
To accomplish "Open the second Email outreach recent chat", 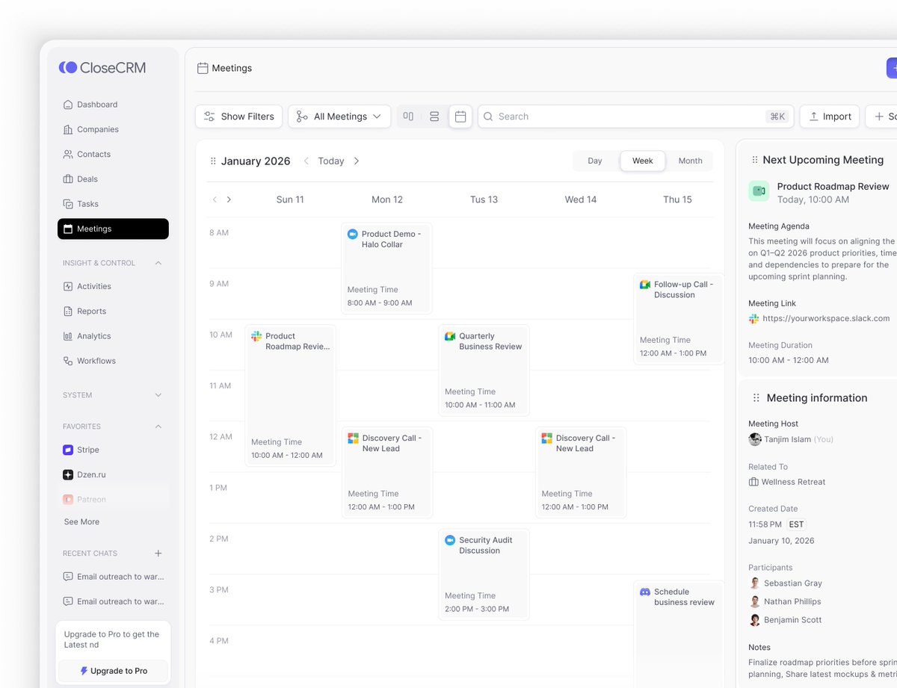I will [x=113, y=601].
